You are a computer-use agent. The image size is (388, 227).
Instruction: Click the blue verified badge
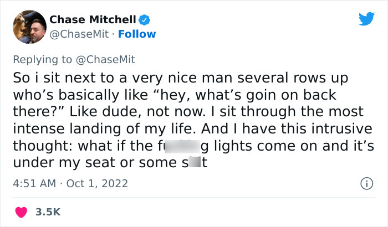(145, 19)
